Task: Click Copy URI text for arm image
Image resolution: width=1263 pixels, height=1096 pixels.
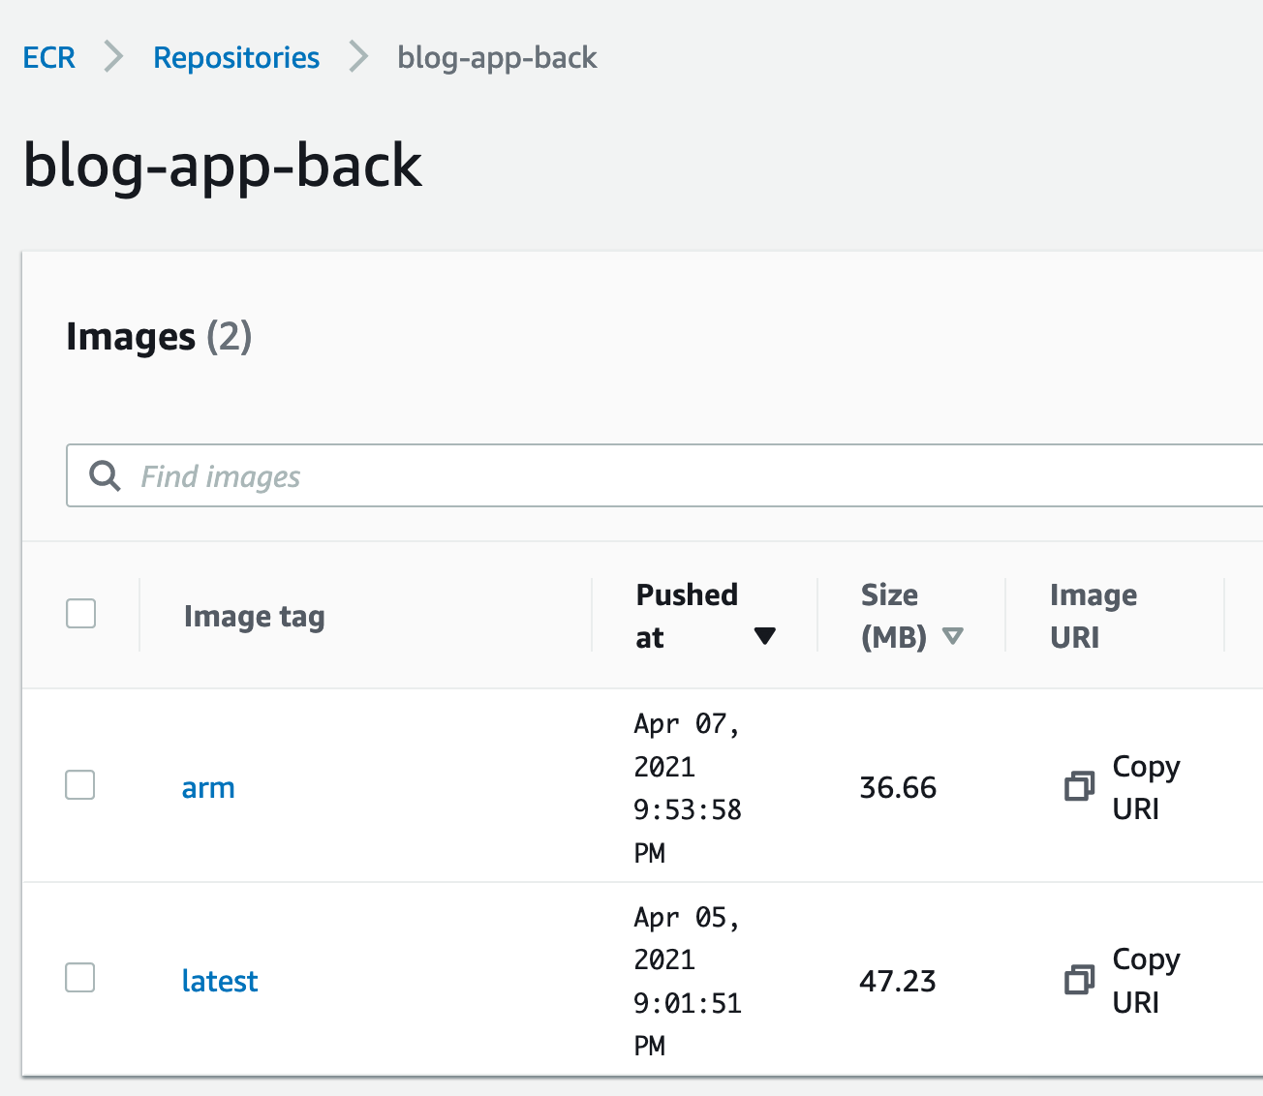Action: pyautogui.click(x=1145, y=787)
